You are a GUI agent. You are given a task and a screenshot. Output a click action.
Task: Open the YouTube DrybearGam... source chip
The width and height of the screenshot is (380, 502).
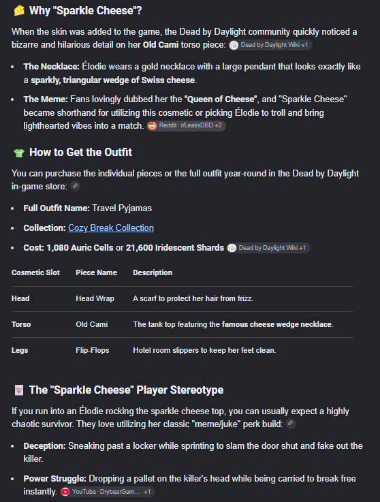[107, 491]
